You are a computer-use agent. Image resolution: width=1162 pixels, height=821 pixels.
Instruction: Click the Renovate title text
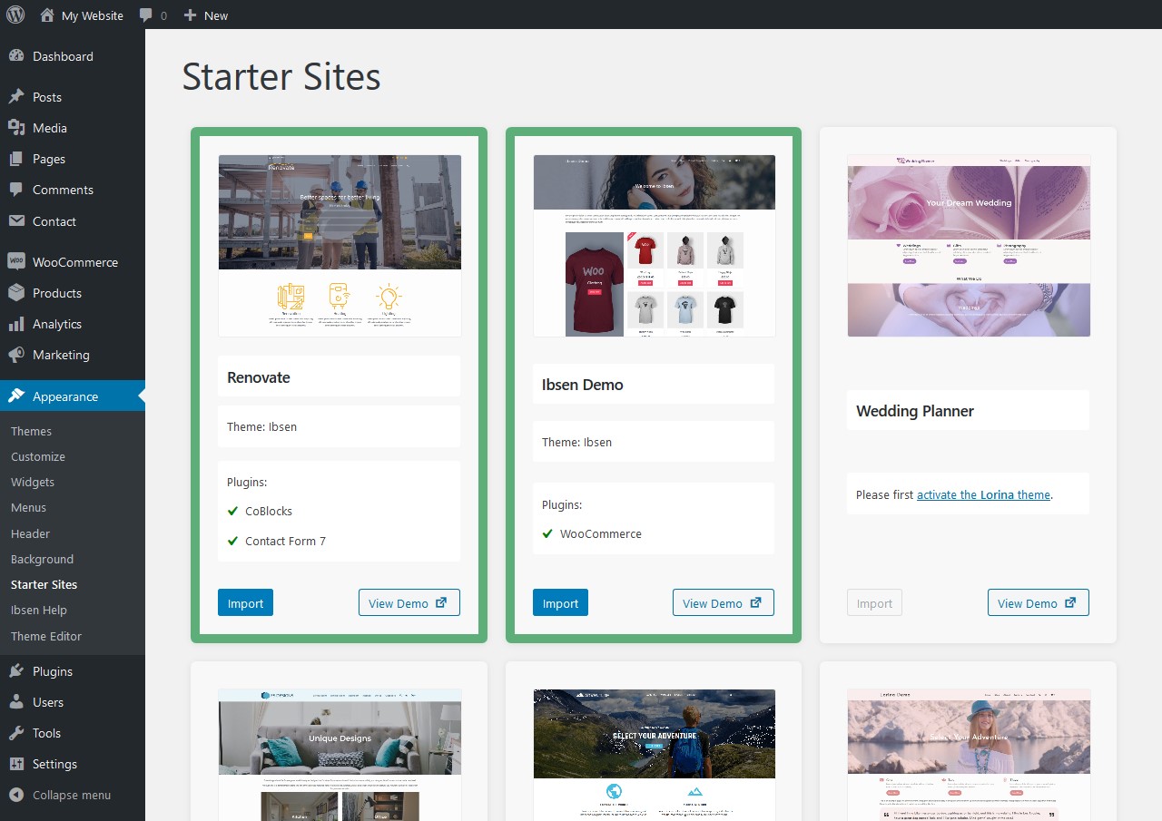coord(259,377)
